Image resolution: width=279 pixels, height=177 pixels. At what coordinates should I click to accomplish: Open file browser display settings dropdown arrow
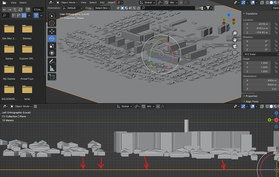tap(29, 15)
